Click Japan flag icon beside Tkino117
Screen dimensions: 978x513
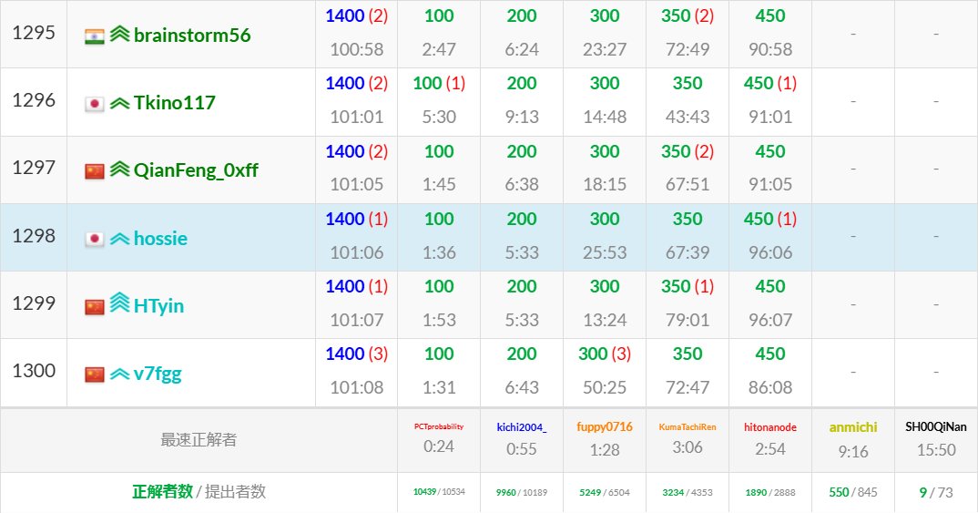click(x=94, y=104)
